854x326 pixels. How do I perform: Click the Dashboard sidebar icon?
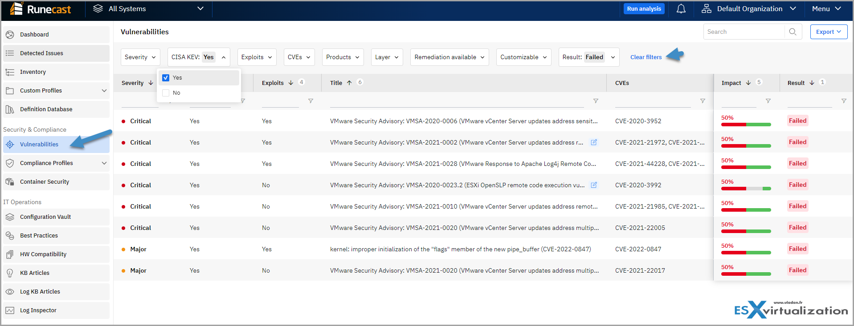click(x=10, y=35)
